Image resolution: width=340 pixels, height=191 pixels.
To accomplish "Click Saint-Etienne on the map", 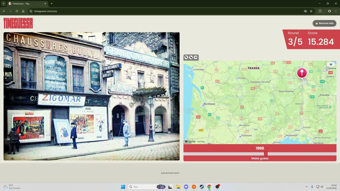I will tap(286, 91).
